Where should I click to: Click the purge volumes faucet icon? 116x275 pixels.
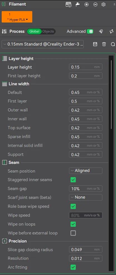(x=78, y=4)
